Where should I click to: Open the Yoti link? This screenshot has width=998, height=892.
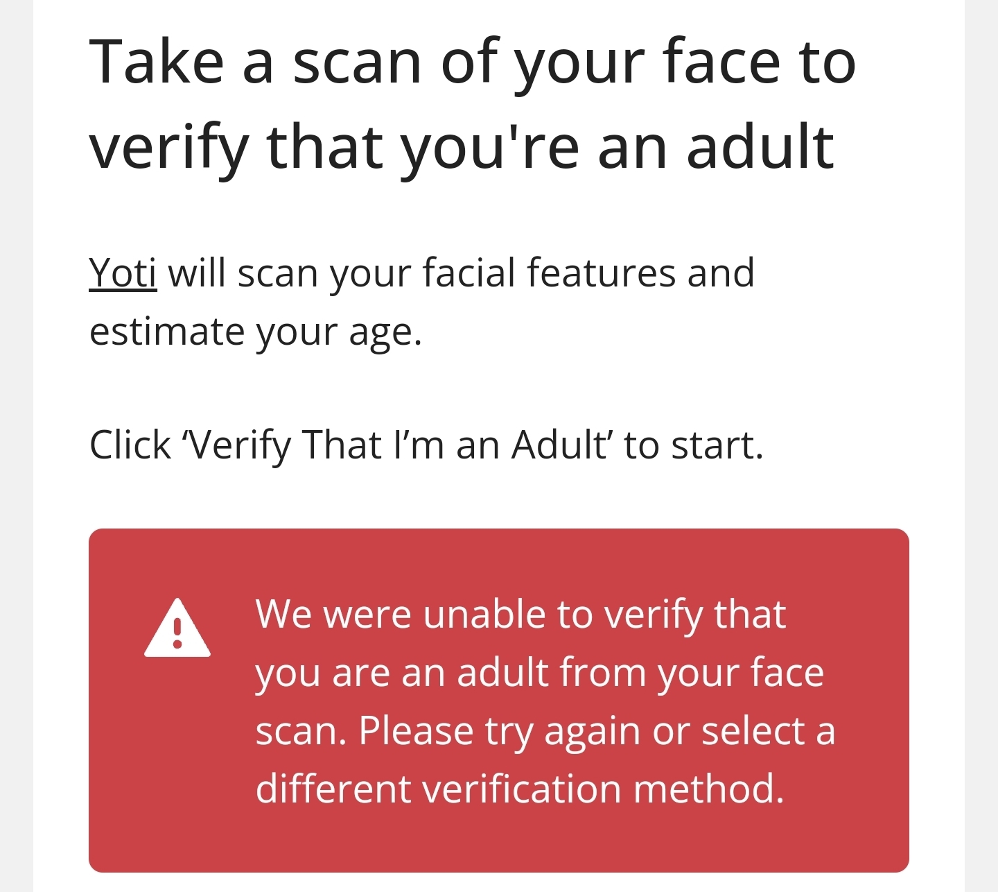(123, 273)
